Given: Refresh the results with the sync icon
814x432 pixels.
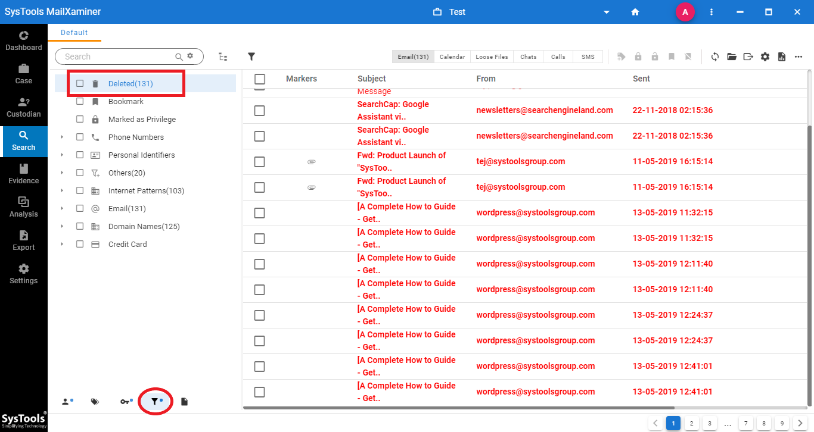Looking at the screenshot, I should (715, 57).
